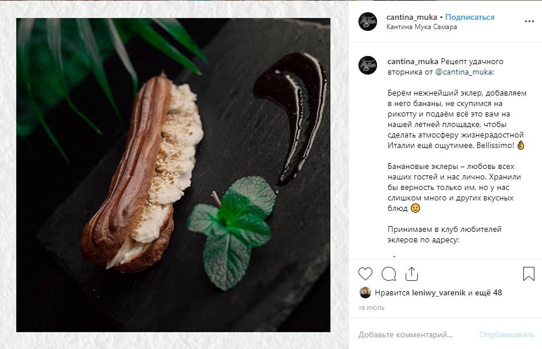Like the post with the heart icon
Screen dimensions: 542x349
point(365,274)
